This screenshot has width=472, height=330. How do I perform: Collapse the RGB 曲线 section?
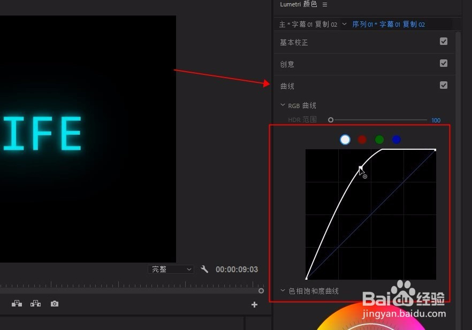(283, 105)
